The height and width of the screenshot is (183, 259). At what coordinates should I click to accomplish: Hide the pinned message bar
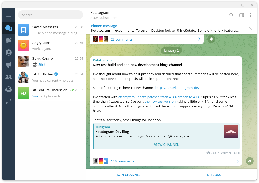(250, 28)
